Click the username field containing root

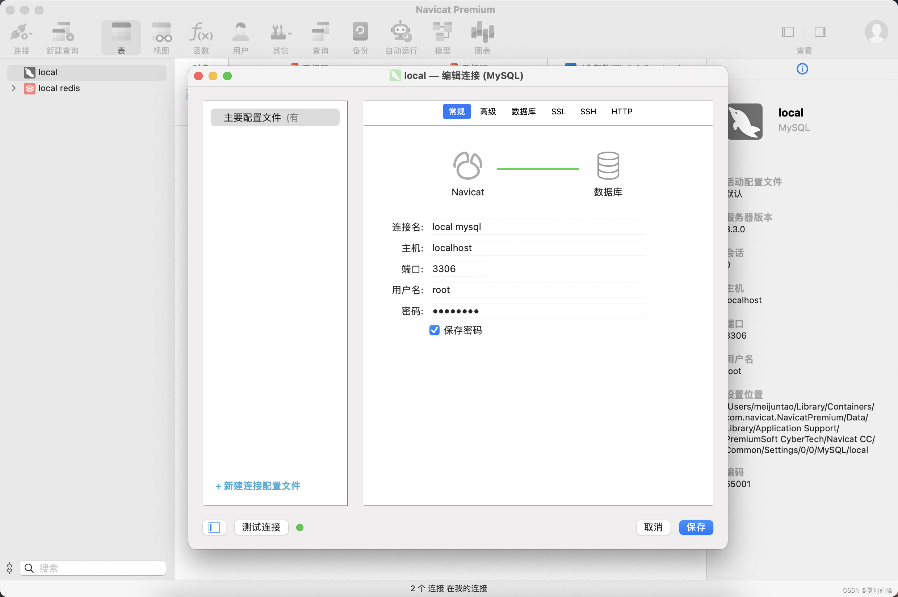[538, 290]
